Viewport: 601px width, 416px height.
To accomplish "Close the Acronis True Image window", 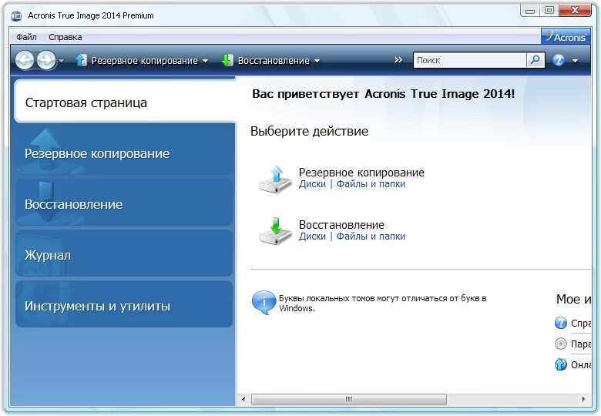I will 575,11.
